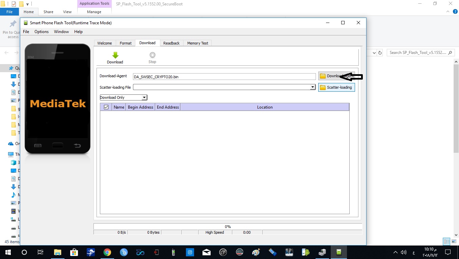The width and height of the screenshot is (459, 259).
Task: Click the Explorer search box
Action: 421,53
